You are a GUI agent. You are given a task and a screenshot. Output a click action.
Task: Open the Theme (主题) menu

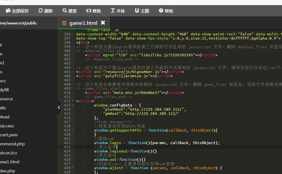point(142,11)
